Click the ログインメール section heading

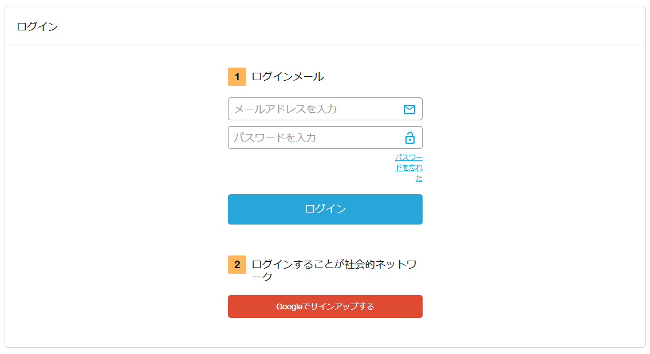pos(287,77)
